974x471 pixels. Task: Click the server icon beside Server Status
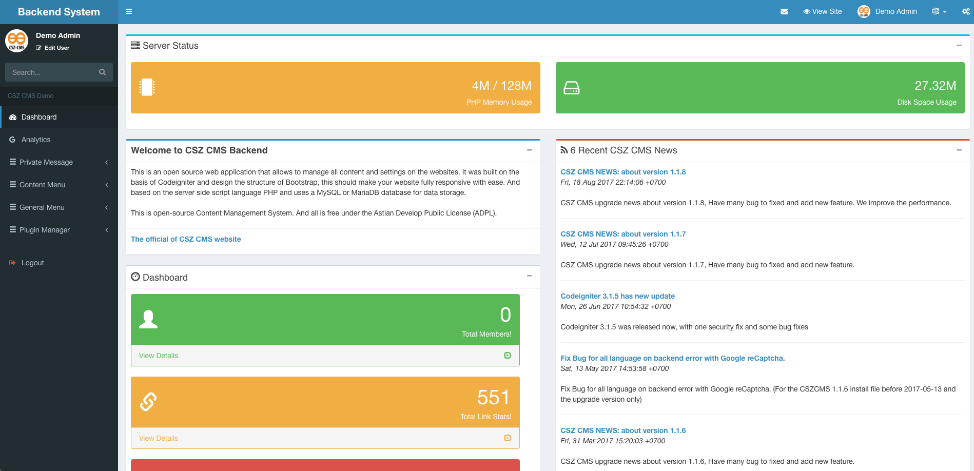point(135,45)
